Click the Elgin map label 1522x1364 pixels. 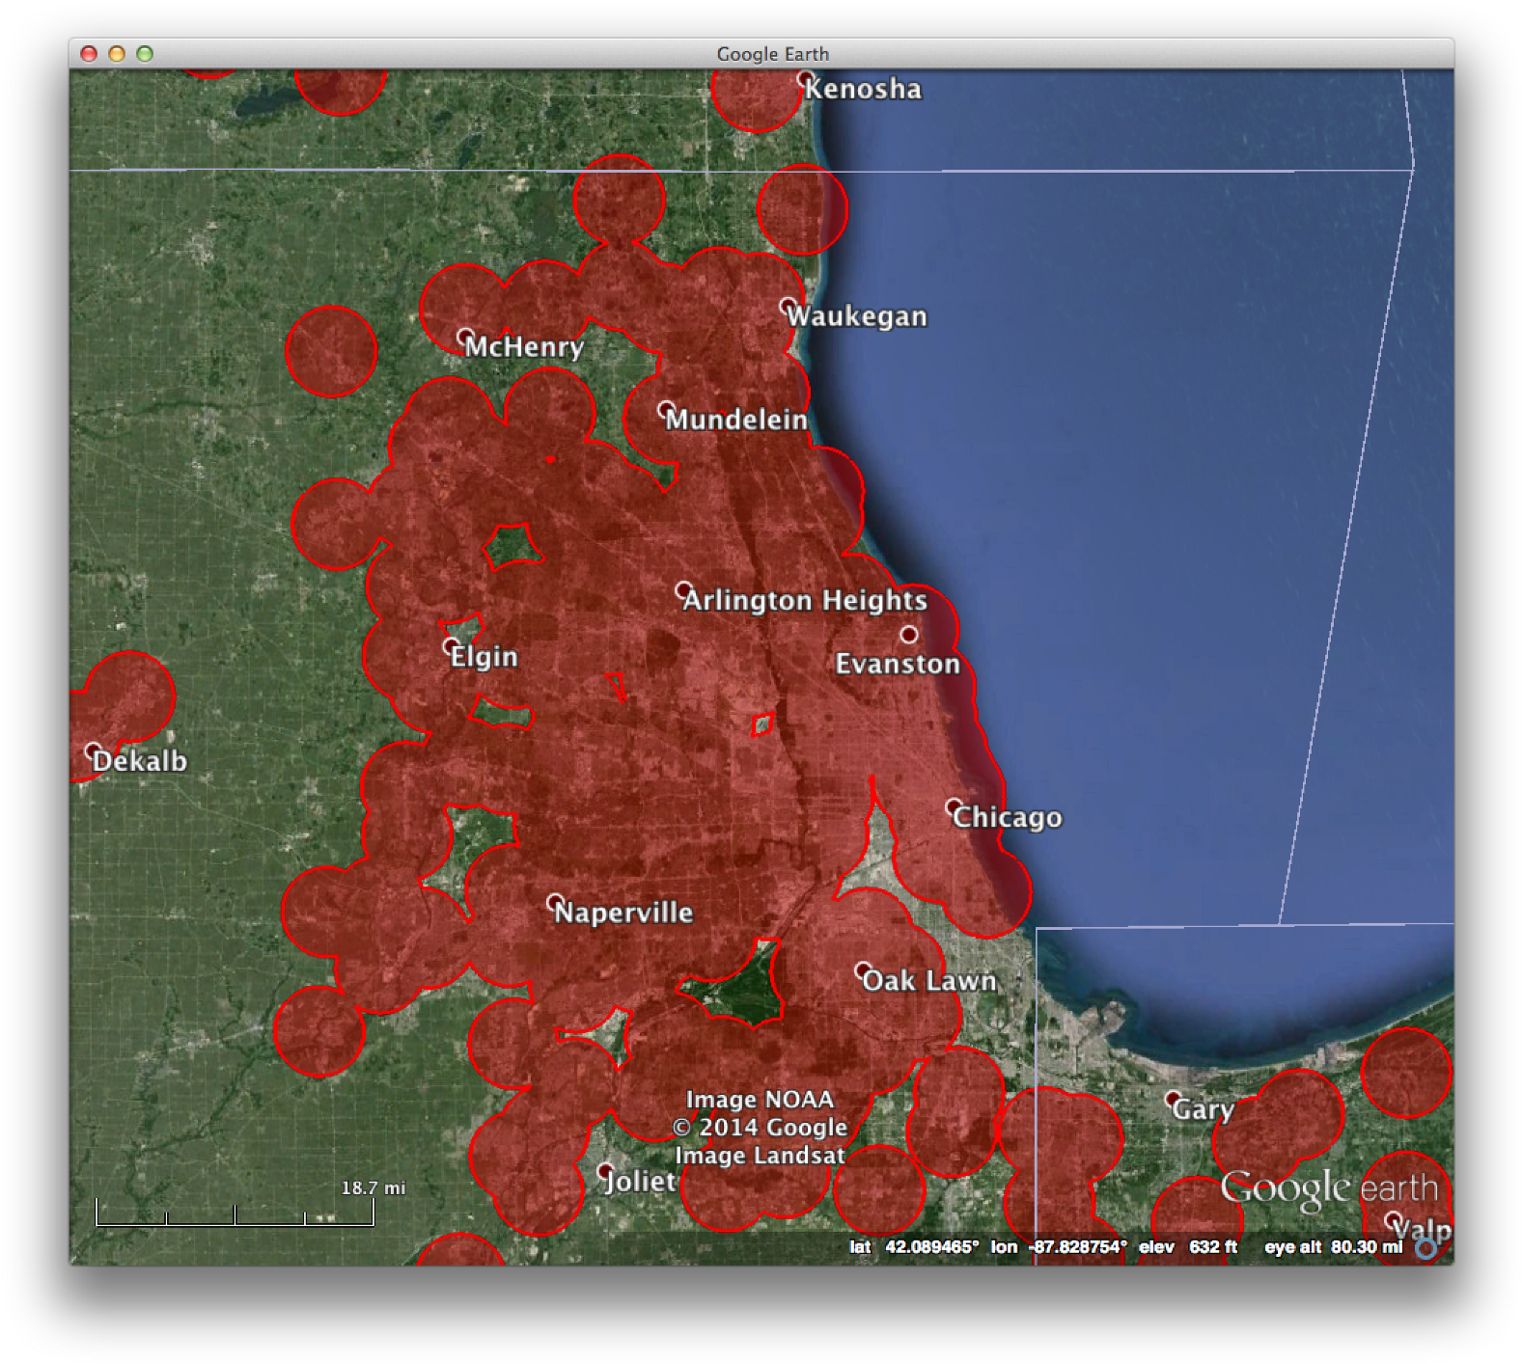coord(484,657)
